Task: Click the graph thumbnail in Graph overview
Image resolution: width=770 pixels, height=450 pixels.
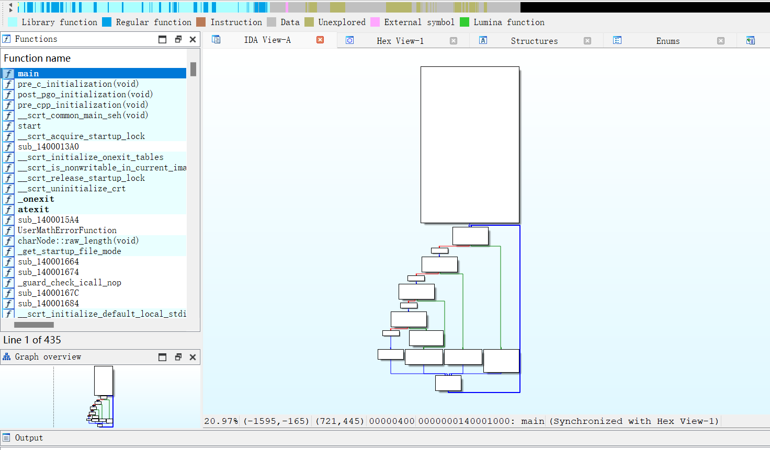Action: [x=100, y=397]
